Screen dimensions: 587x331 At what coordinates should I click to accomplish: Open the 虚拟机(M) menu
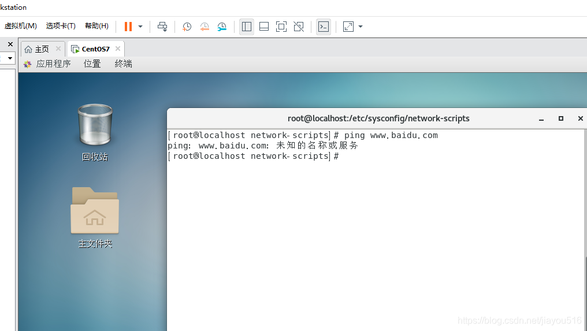point(21,26)
